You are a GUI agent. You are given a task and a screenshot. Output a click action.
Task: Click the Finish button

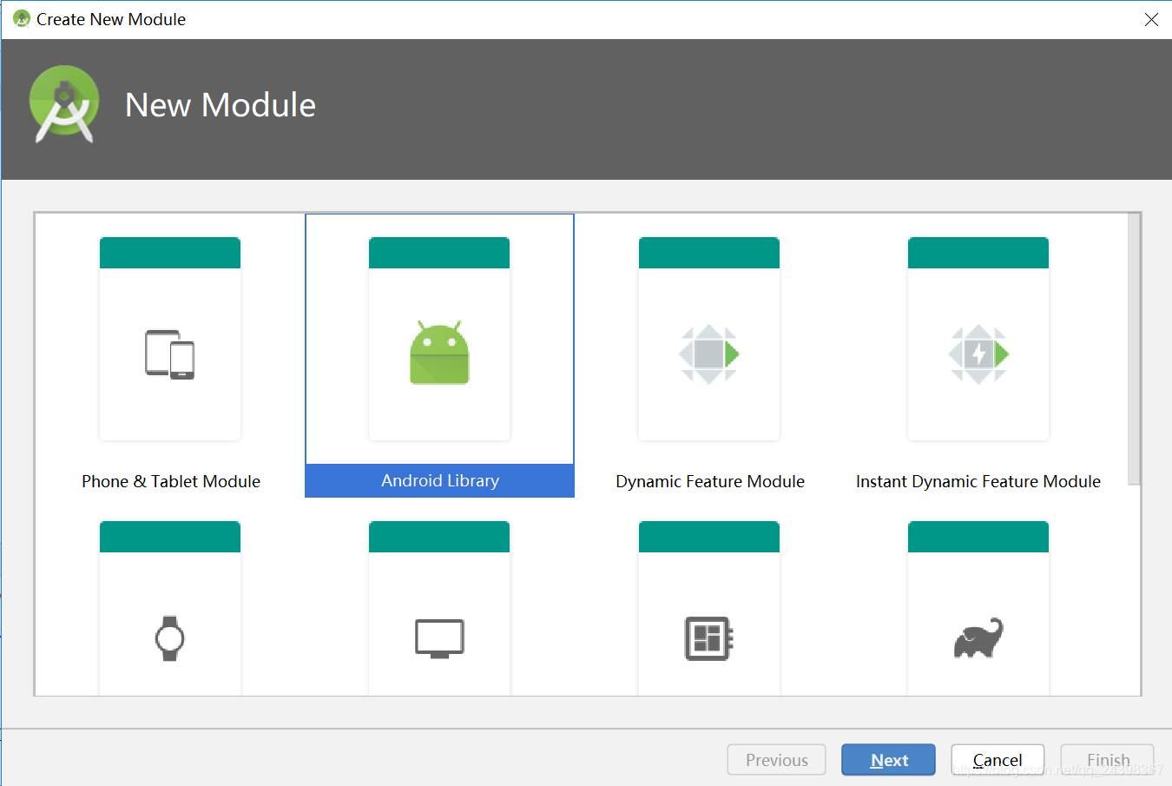click(1108, 760)
